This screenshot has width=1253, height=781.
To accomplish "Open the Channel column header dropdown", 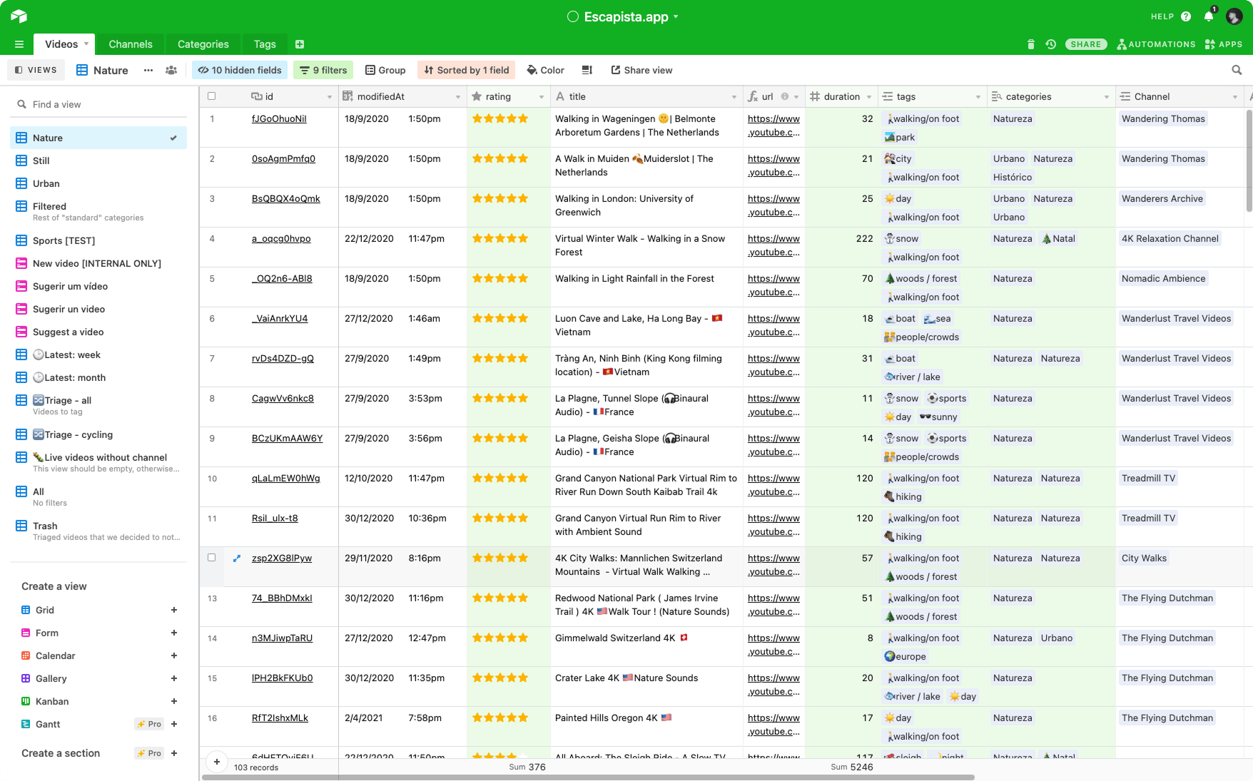I will [x=1234, y=97].
